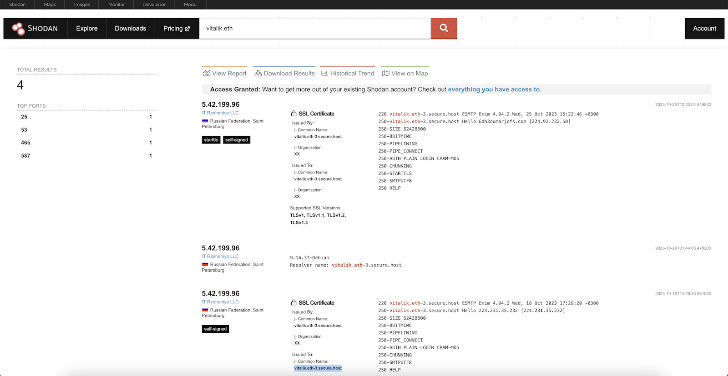Image resolution: width=728 pixels, height=376 pixels.
Task: Switch to the Monitor tab
Action: pyautogui.click(x=116, y=5)
